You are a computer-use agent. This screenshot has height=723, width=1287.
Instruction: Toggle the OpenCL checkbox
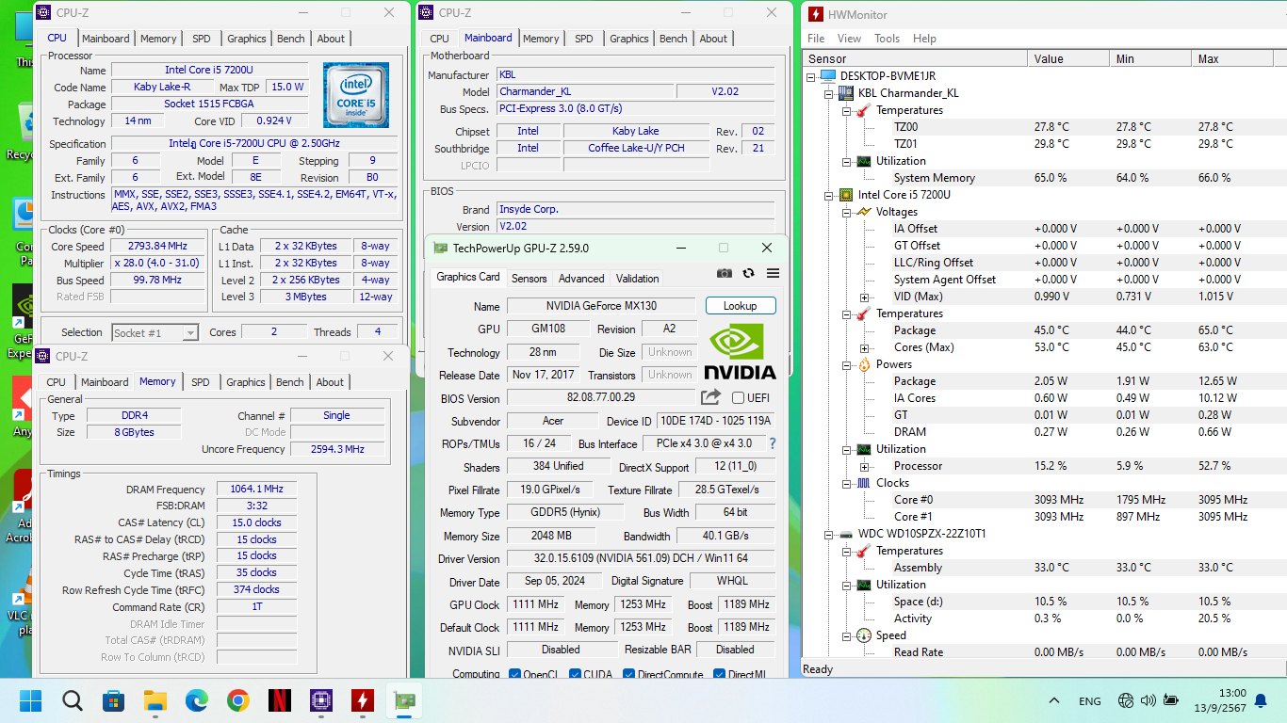(x=514, y=674)
